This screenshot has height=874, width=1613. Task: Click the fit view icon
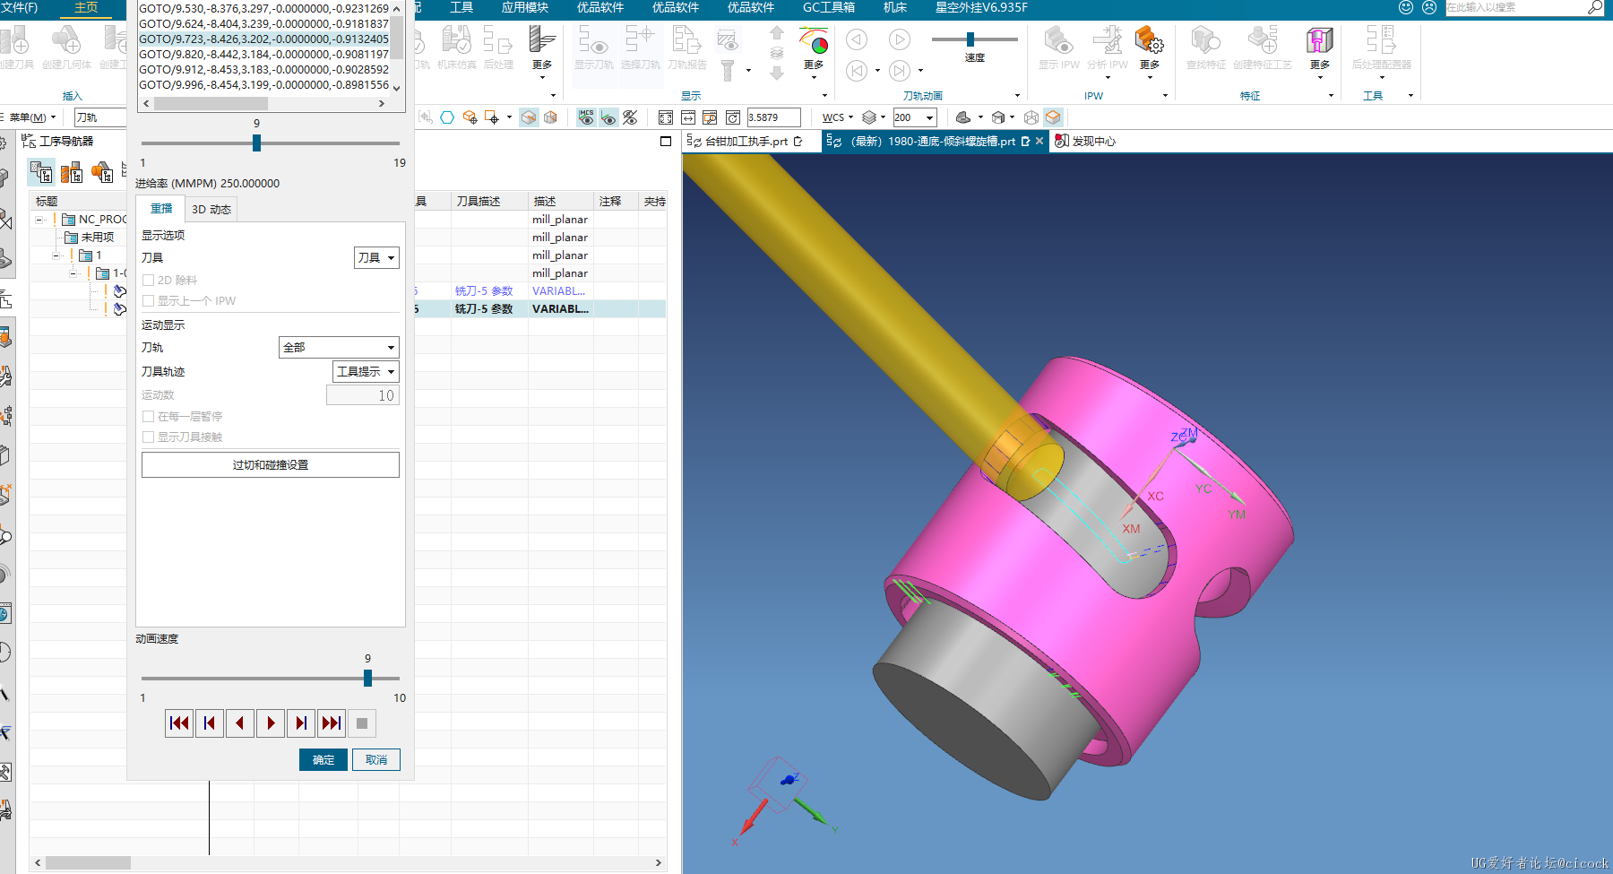(x=665, y=117)
